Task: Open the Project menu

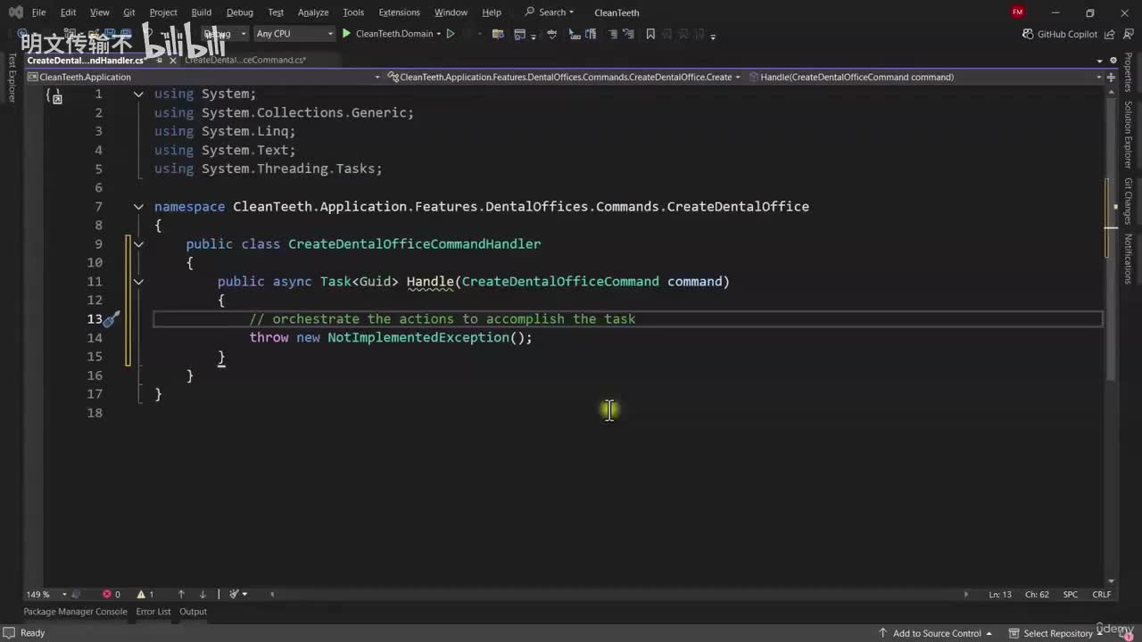Action: 163,12
